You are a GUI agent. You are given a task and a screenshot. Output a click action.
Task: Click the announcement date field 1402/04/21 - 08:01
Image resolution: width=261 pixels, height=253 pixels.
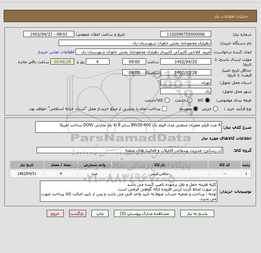(48, 34)
